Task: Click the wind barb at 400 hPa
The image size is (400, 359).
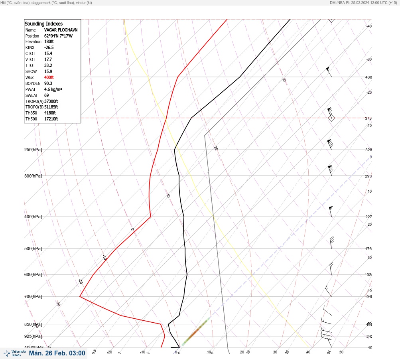Action: coord(331,211)
